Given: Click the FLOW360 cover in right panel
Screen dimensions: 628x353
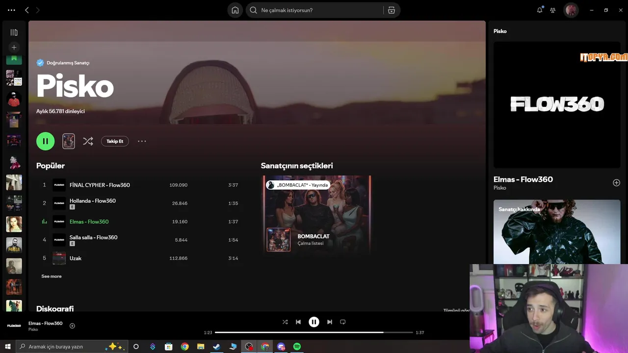Looking at the screenshot, I should tap(557, 104).
